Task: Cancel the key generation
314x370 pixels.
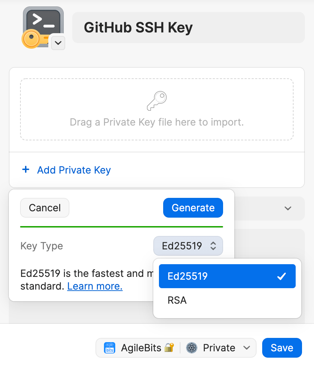Action: 44,208
